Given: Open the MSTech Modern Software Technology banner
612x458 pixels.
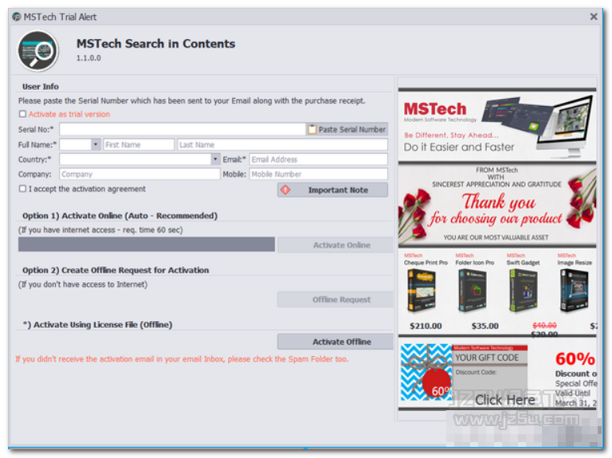Looking at the screenshot, I should point(497,126).
